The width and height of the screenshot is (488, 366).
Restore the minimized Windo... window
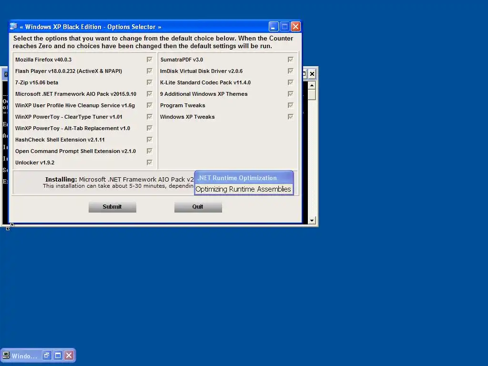click(x=47, y=356)
